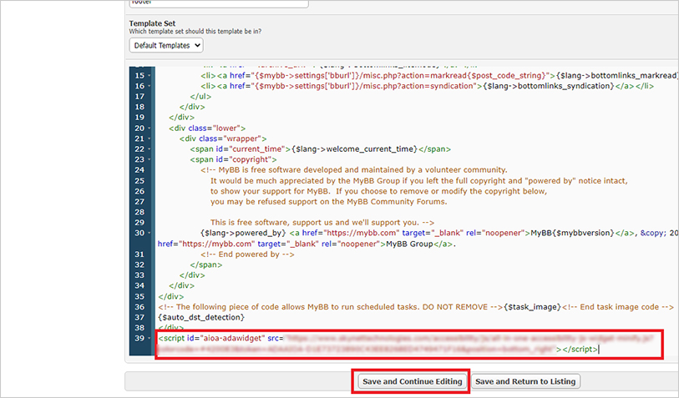This screenshot has height=398, width=679.
Task: Click Save and Return to Listing
Action: click(x=524, y=381)
